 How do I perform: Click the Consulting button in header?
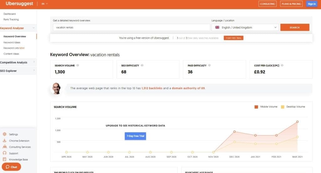pos(268,4)
